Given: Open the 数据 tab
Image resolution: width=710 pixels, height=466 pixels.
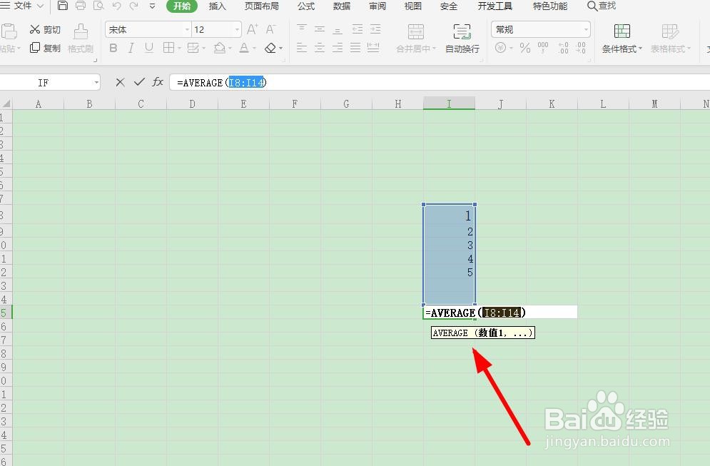Looking at the screenshot, I should [x=341, y=6].
